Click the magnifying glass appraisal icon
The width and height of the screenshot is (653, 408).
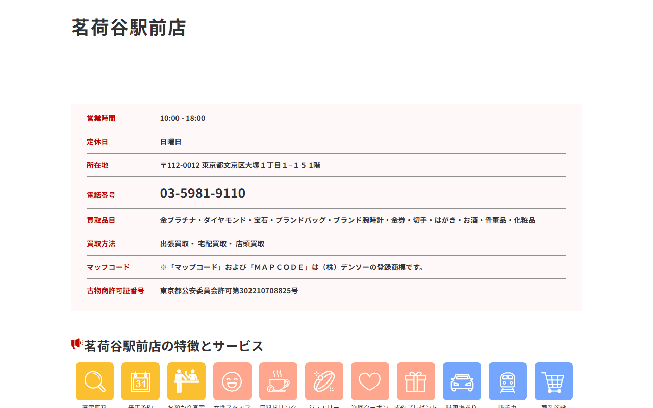coord(94,381)
